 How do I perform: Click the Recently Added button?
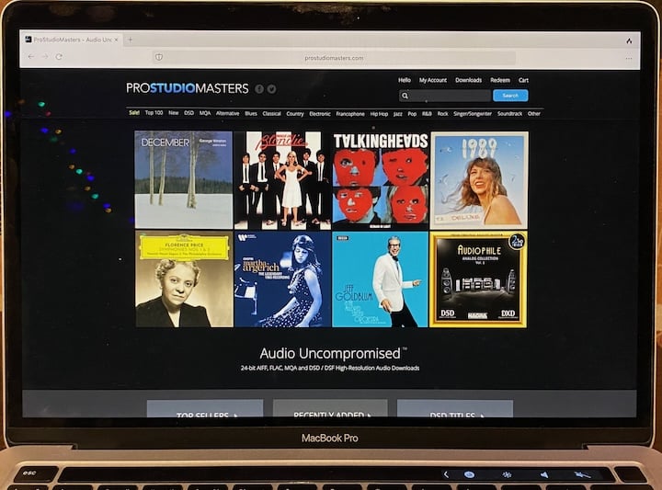click(330, 408)
